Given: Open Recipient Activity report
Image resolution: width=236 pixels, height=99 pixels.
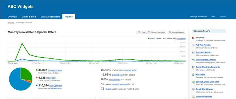Looking at the screenshot, I should (204, 52).
